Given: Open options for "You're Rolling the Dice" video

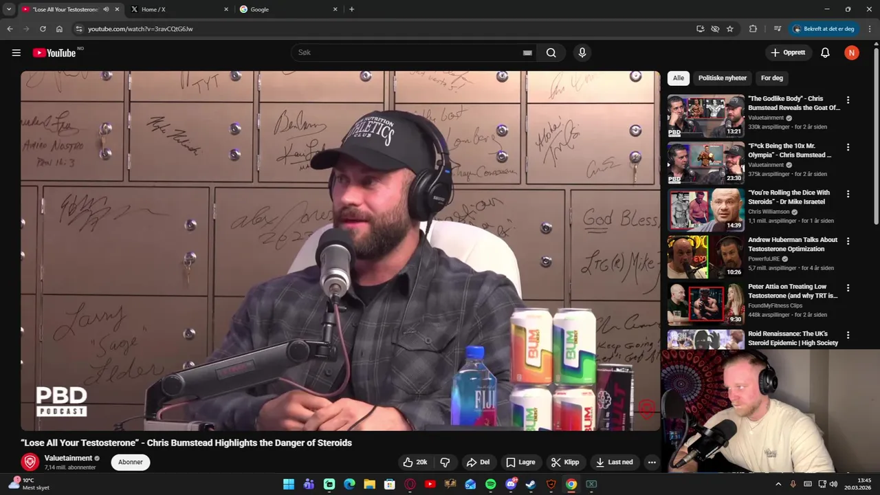Looking at the screenshot, I should pos(848,194).
